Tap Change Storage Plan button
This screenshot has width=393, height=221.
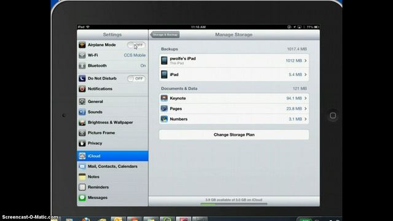click(234, 135)
